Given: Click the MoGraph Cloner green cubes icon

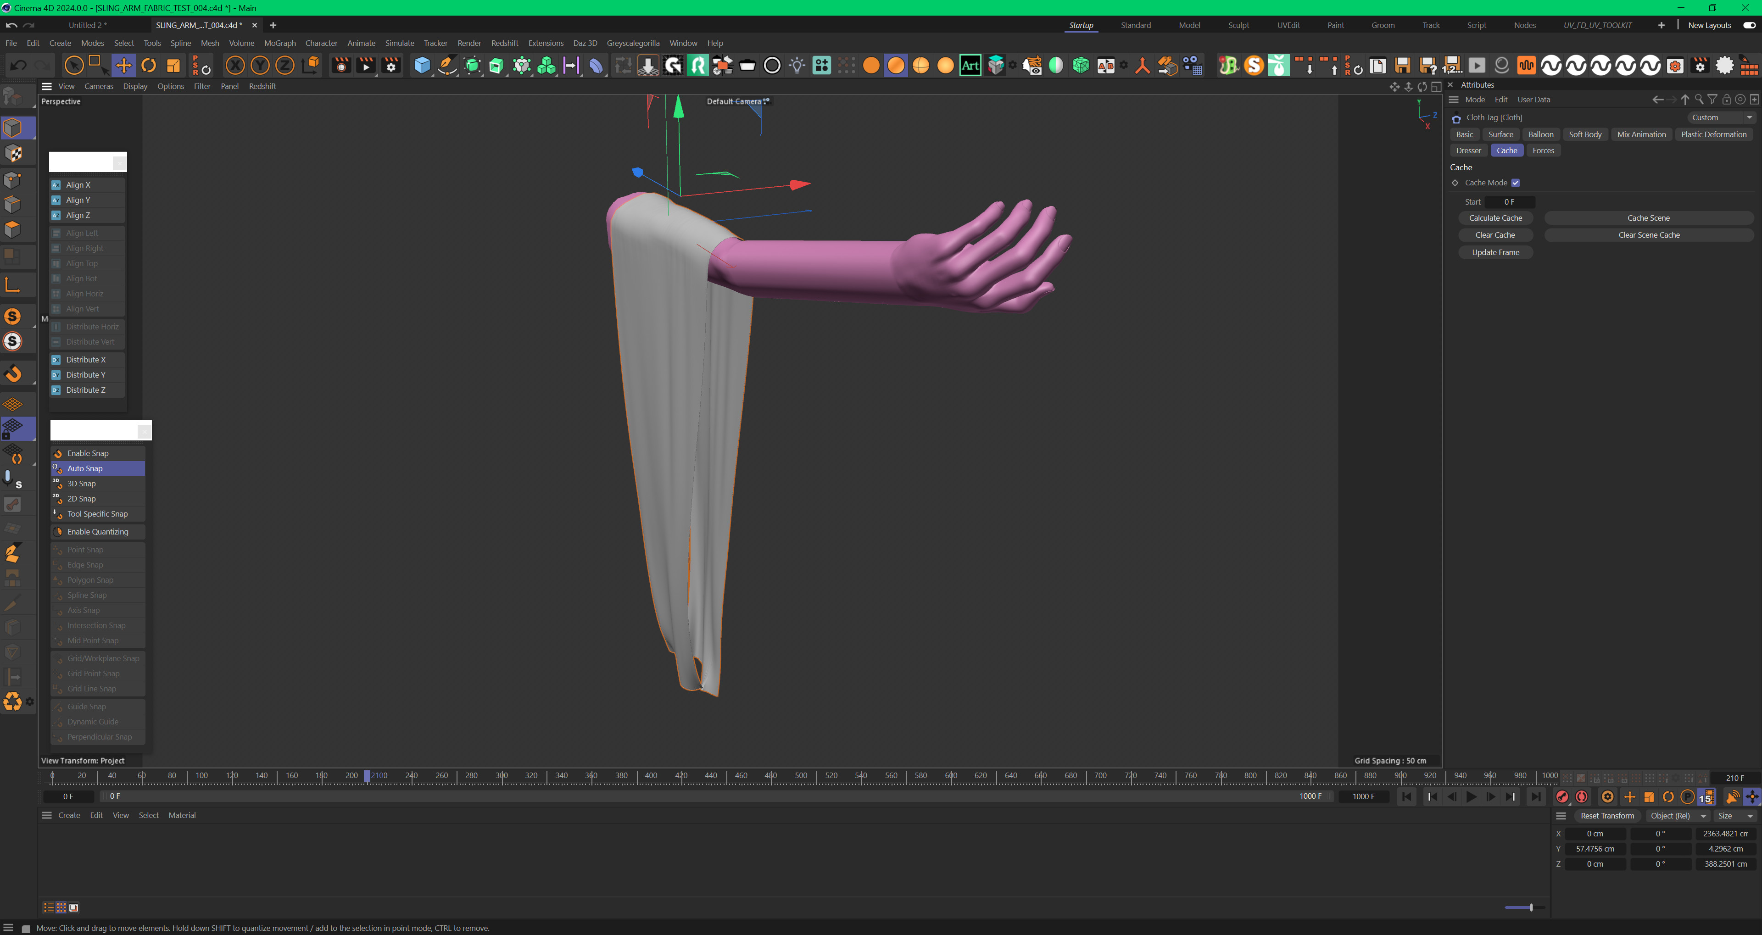Looking at the screenshot, I should (546, 66).
